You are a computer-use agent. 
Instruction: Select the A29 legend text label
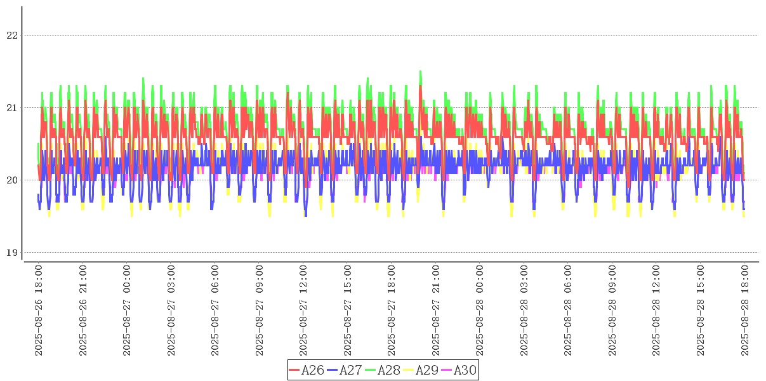(x=427, y=370)
